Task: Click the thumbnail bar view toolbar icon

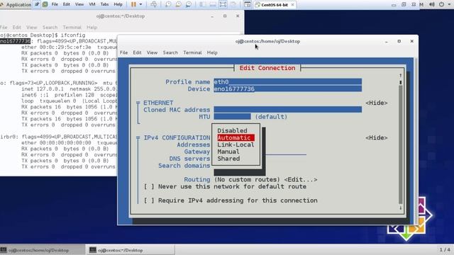Action: (213, 4)
